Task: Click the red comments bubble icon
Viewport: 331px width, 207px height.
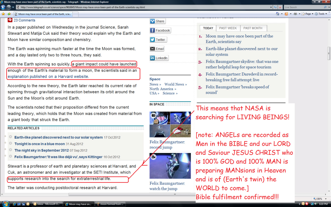Action: pos(10,20)
